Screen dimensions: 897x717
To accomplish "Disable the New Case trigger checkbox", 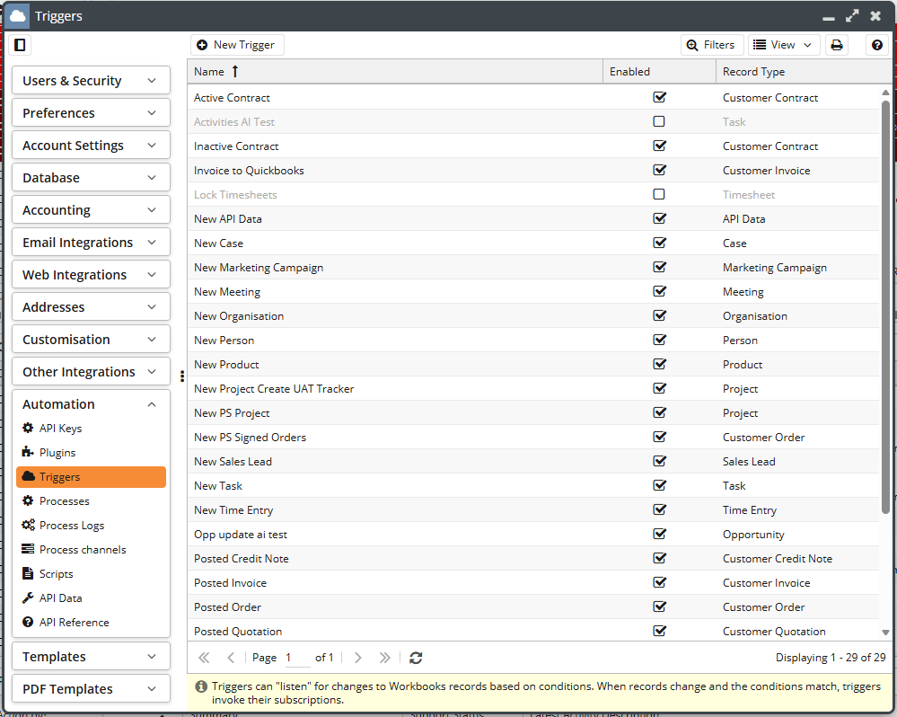I will click(659, 243).
